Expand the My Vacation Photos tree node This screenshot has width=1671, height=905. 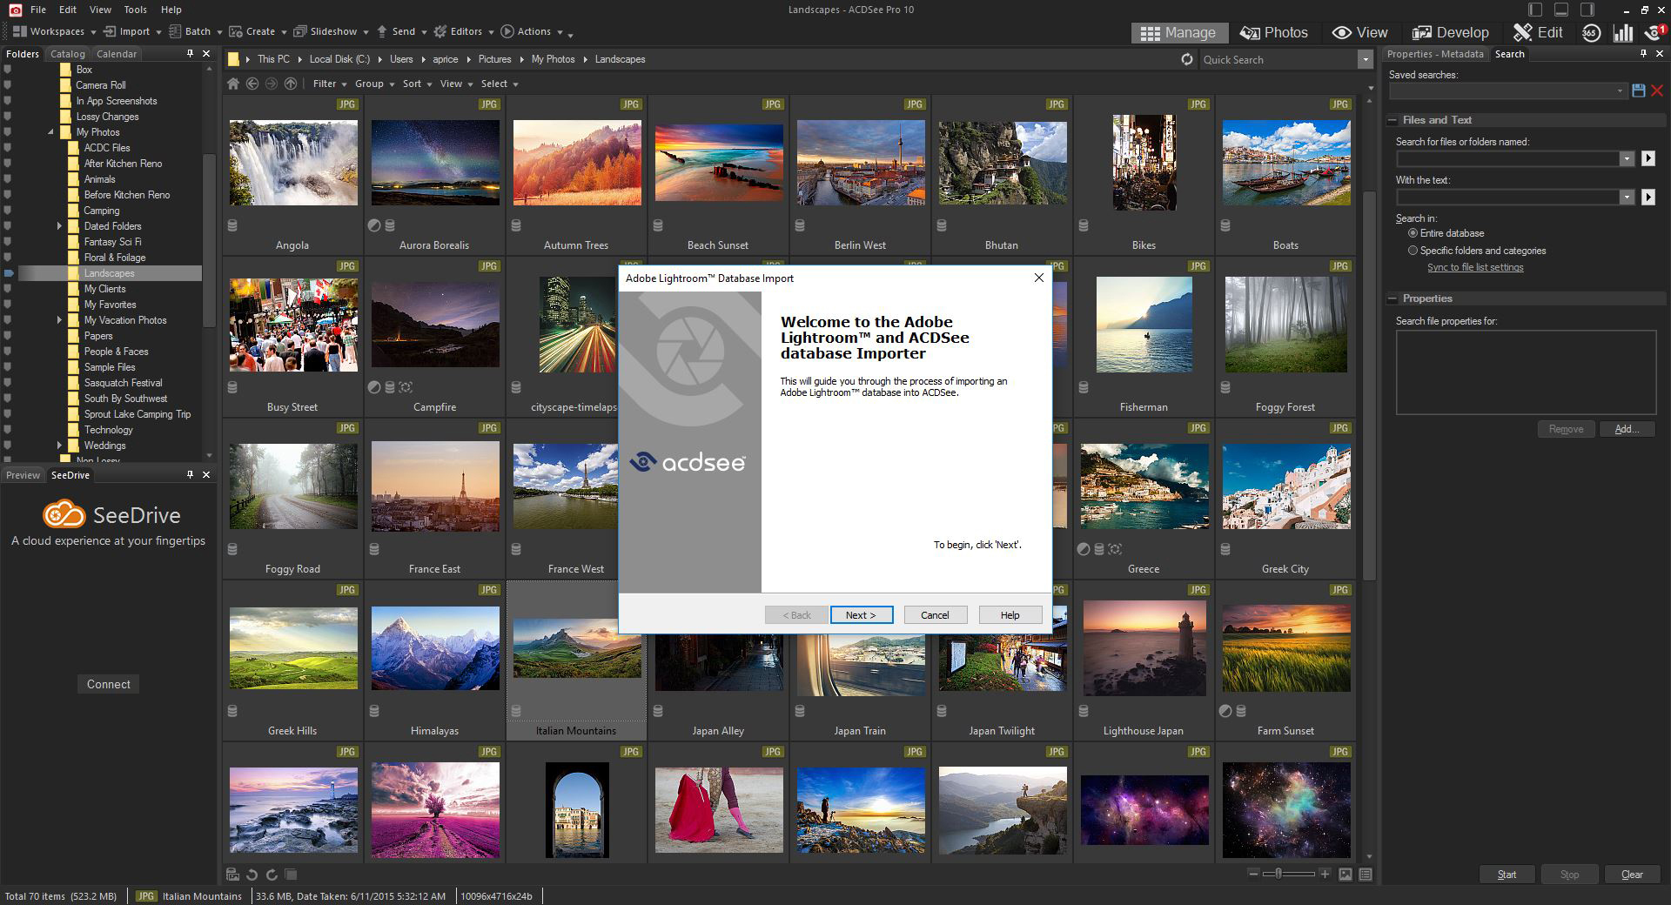tap(59, 320)
